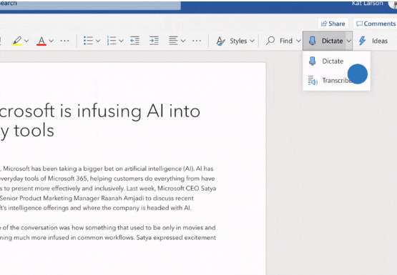Open the Comments button
This screenshot has width=397, height=275.
(x=376, y=24)
